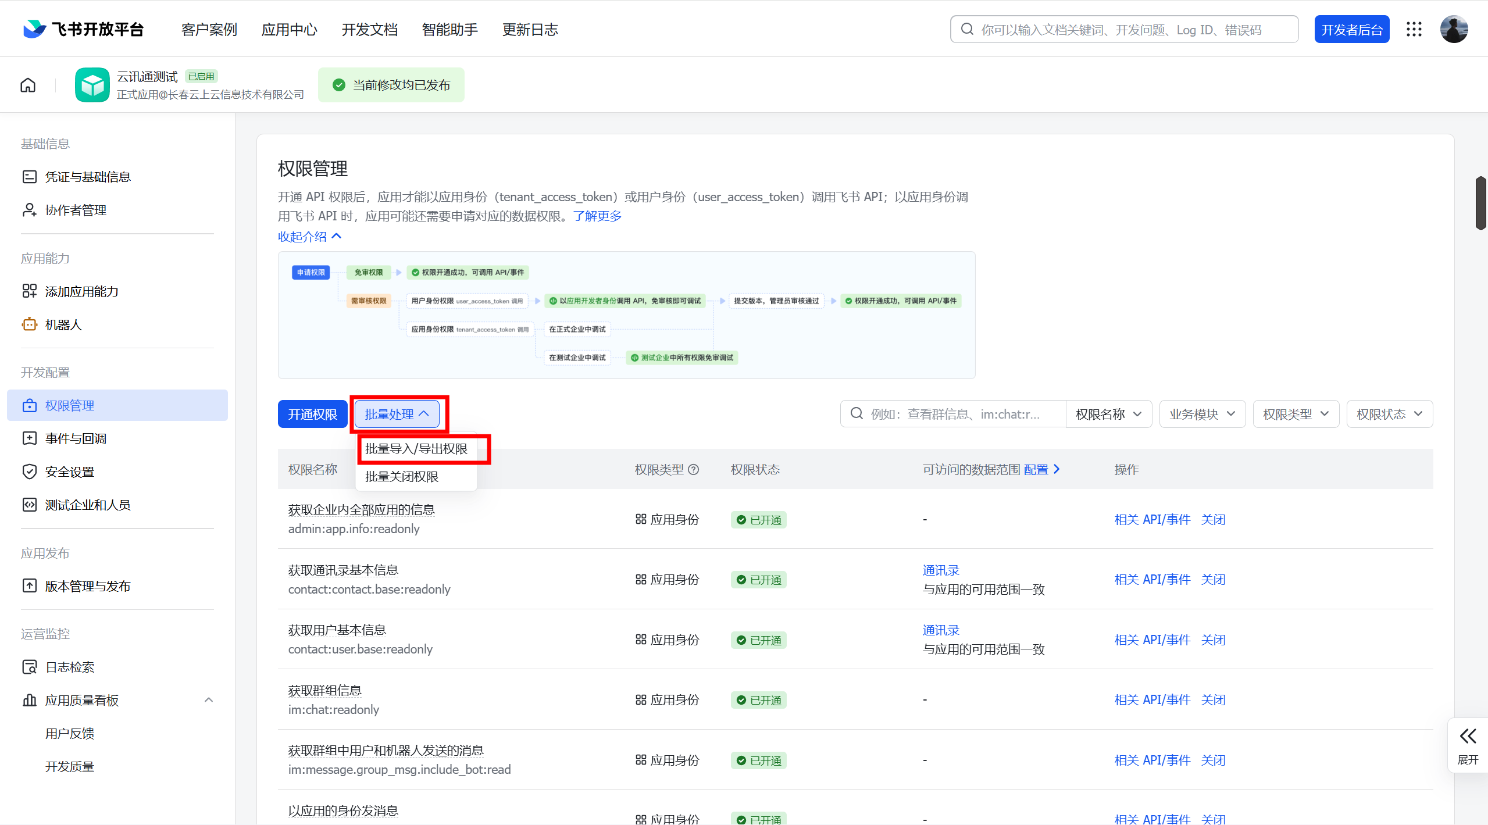Open 通讯录 link for contact:contact.base:readonly
Screen dimensions: 1488x825
click(x=941, y=570)
